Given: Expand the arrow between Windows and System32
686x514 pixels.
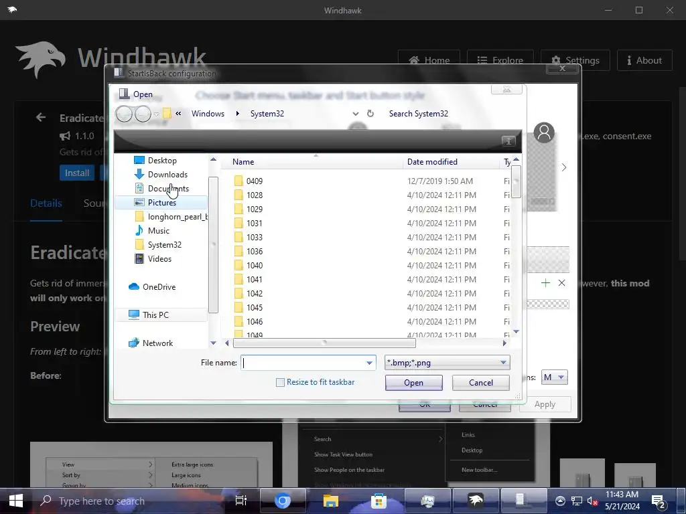Looking at the screenshot, I should (238, 114).
